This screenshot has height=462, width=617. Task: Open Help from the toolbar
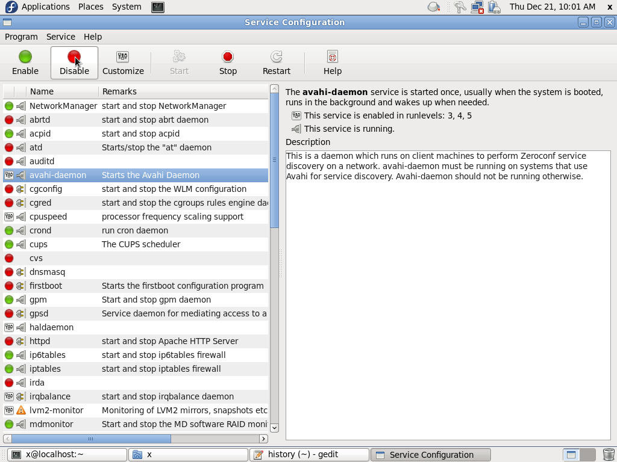[x=332, y=57]
